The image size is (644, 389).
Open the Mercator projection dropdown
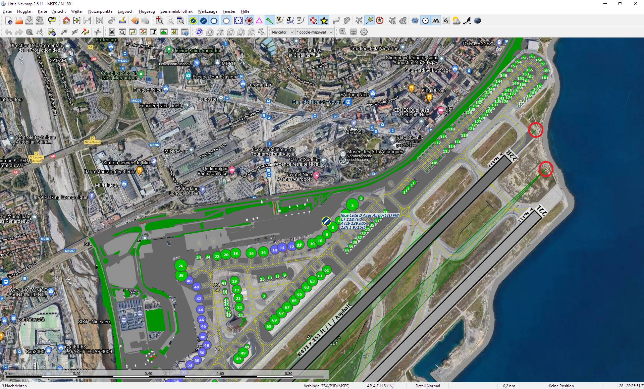[x=282, y=32]
